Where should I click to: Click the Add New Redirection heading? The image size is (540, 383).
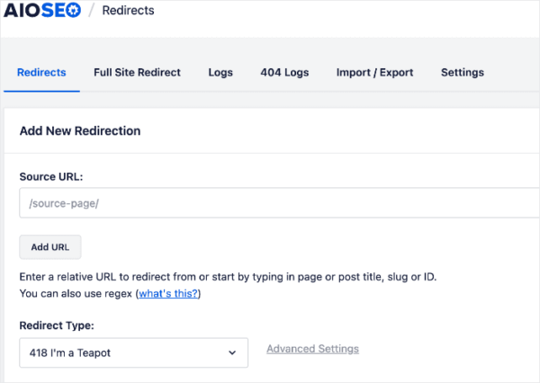click(80, 130)
